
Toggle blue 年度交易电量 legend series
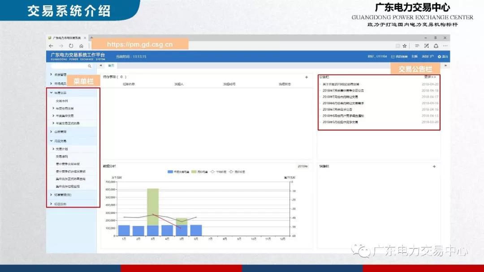click(177, 172)
